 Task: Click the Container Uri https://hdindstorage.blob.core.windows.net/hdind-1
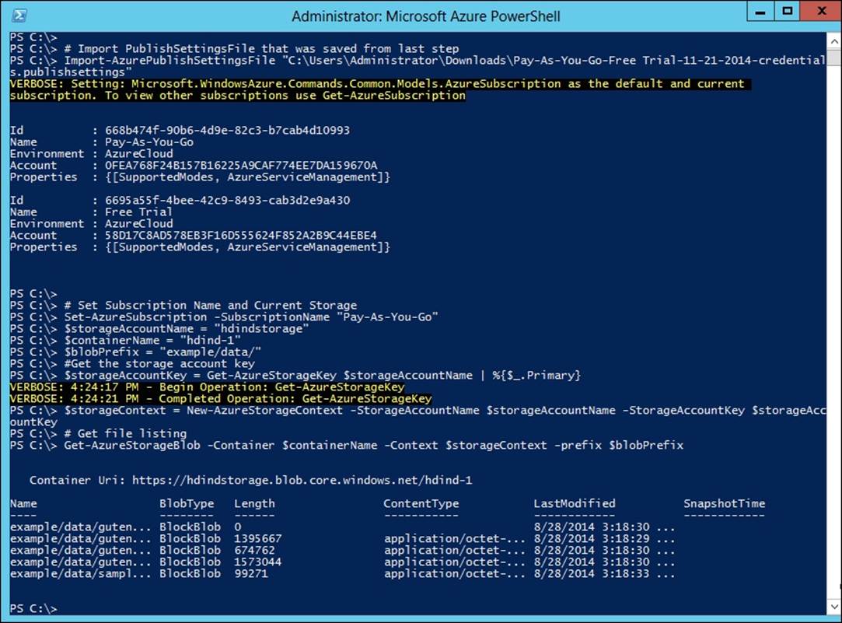point(302,480)
